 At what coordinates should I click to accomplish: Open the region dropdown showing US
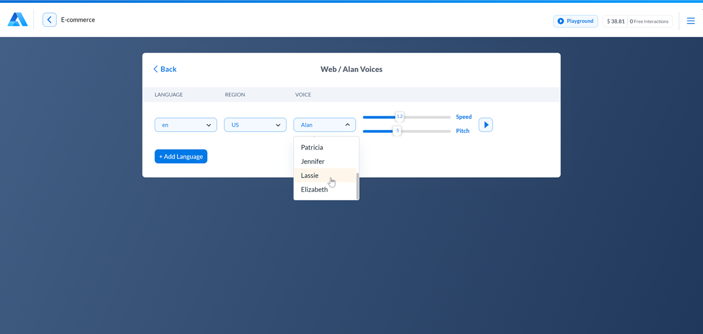coord(255,125)
